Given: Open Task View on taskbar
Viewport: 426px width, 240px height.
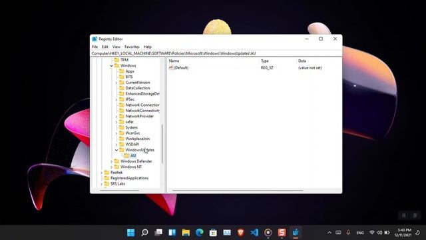Looking at the screenshot, I should point(158,233).
